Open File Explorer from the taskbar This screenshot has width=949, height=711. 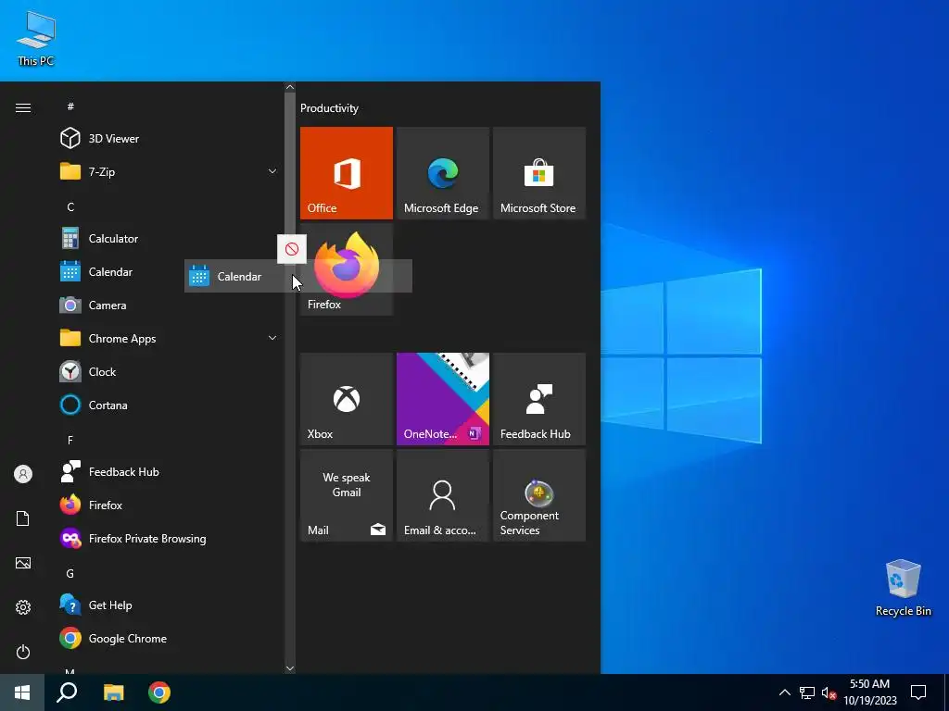[113, 692]
